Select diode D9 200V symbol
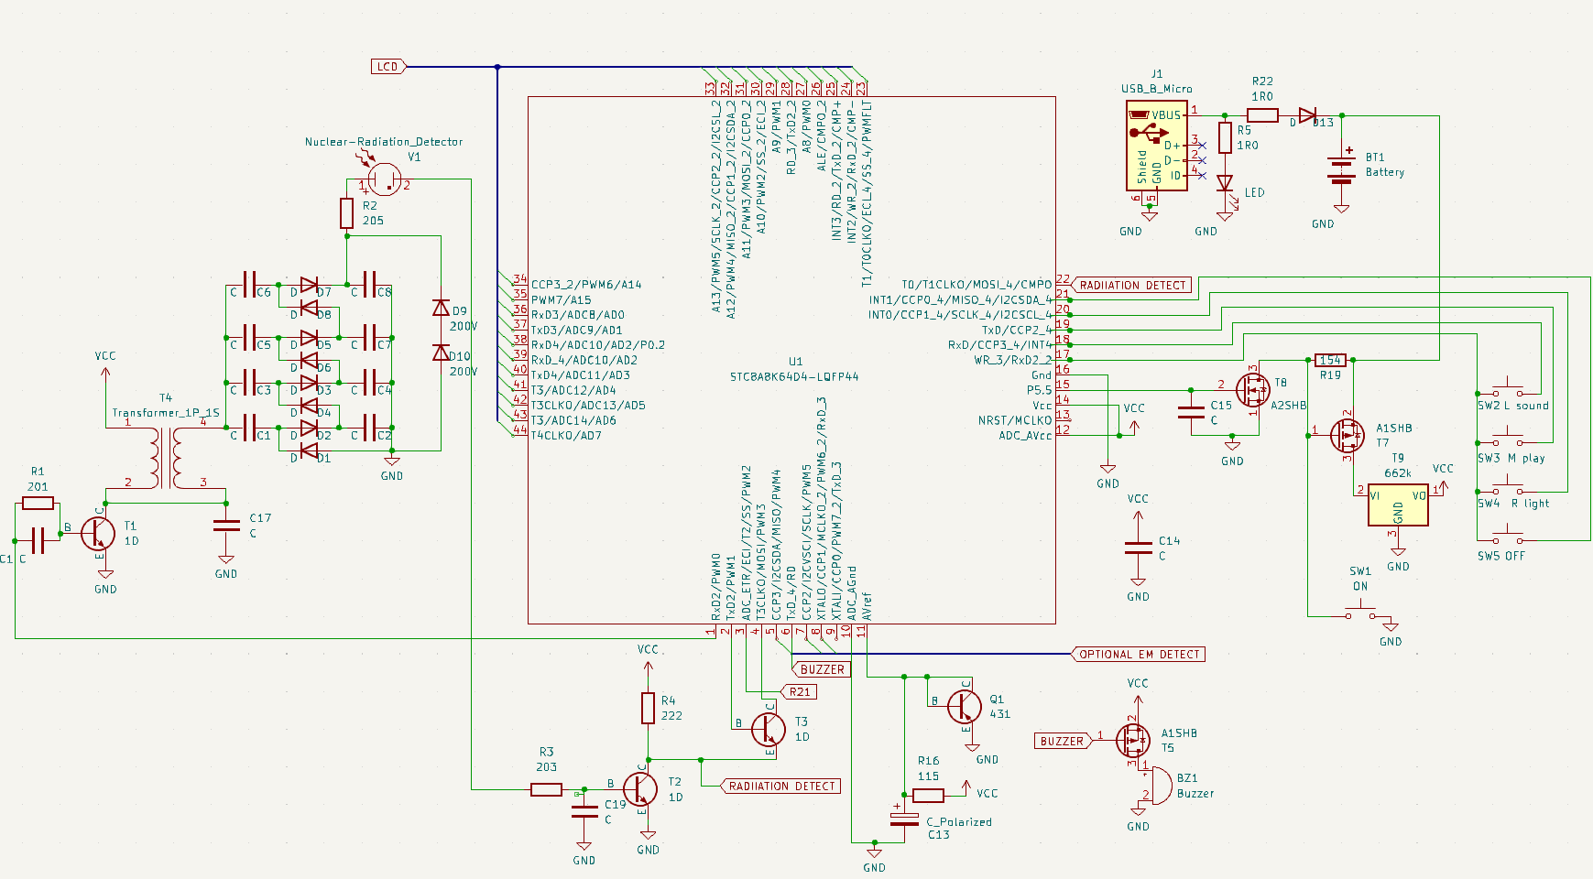 click(x=441, y=308)
